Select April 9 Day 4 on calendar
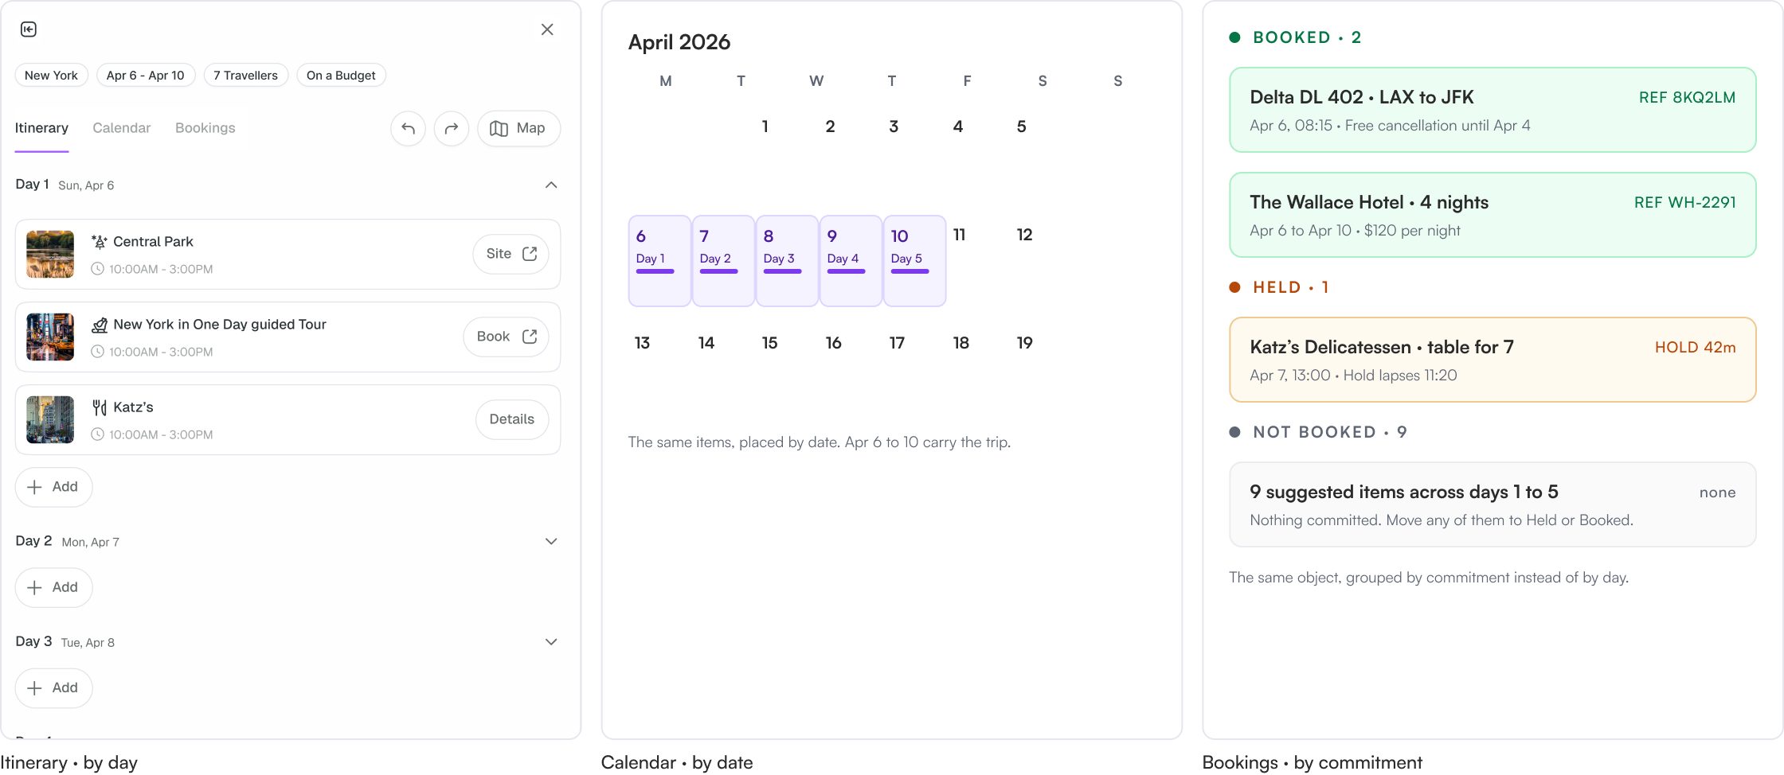 851,261
